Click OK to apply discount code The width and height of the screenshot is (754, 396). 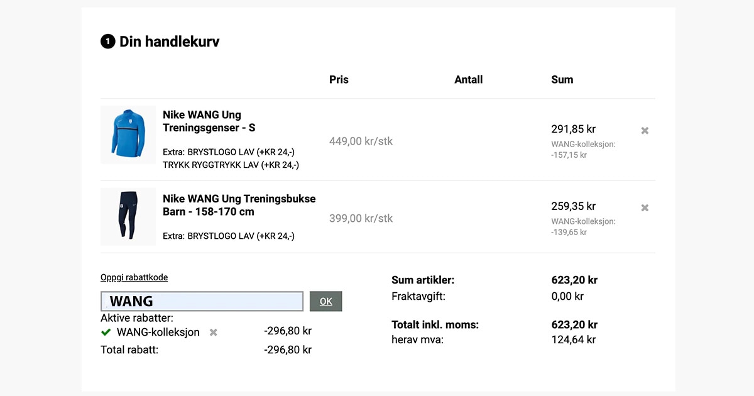pyautogui.click(x=325, y=301)
